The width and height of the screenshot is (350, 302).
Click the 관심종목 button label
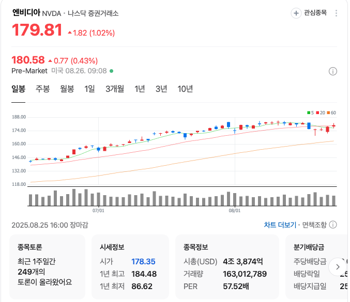click(x=315, y=13)
